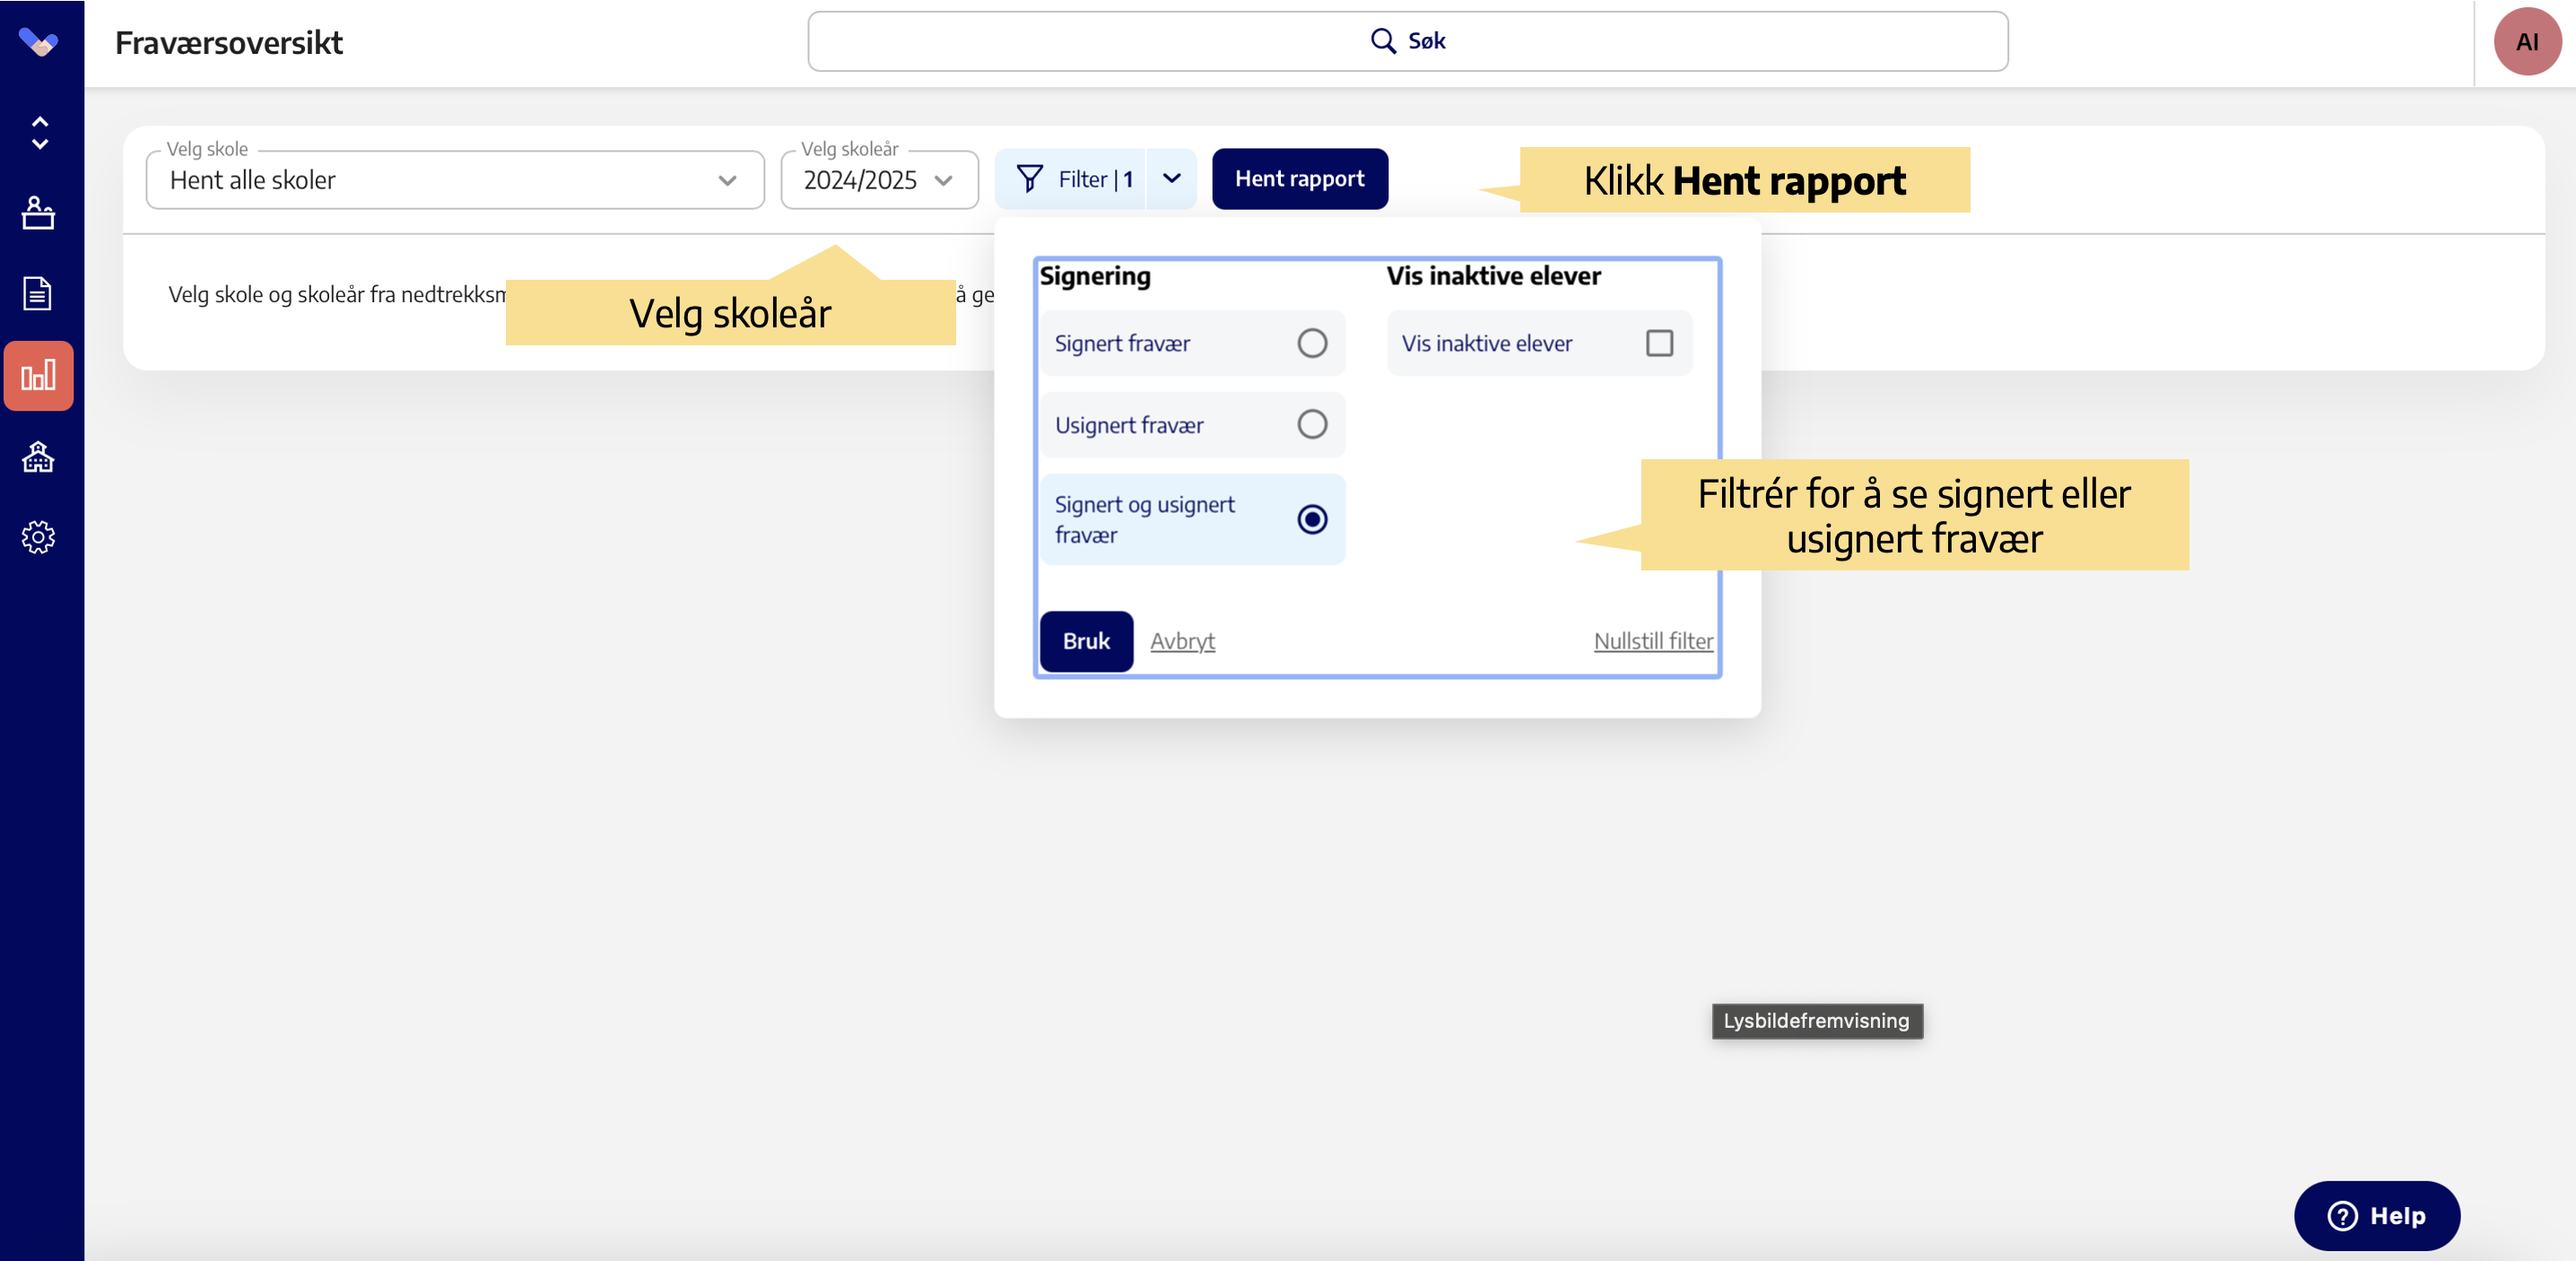Image resolution: width=2576 pixels, height=1261 pixels.
Task: Select Signert fravær radio option
Action: (x=1311, y=344)
